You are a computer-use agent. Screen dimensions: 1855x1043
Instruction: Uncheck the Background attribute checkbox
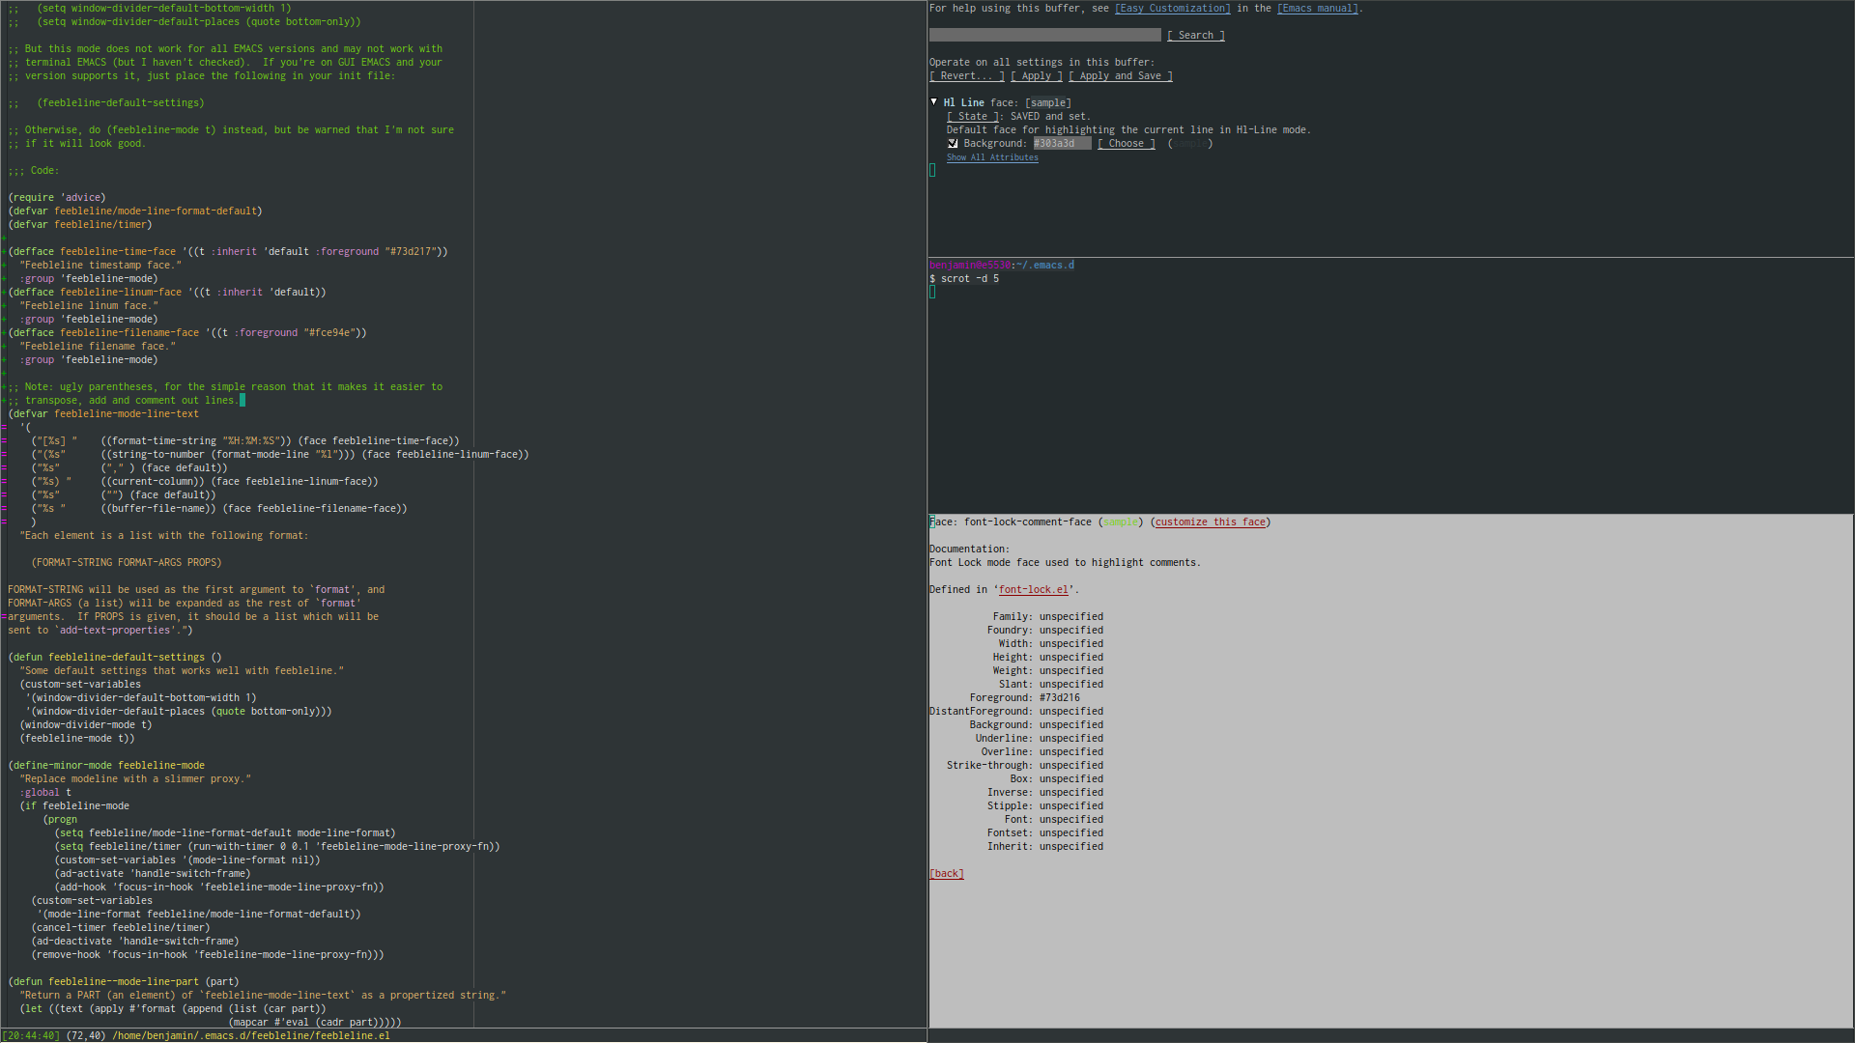click(x=953, y=143)
